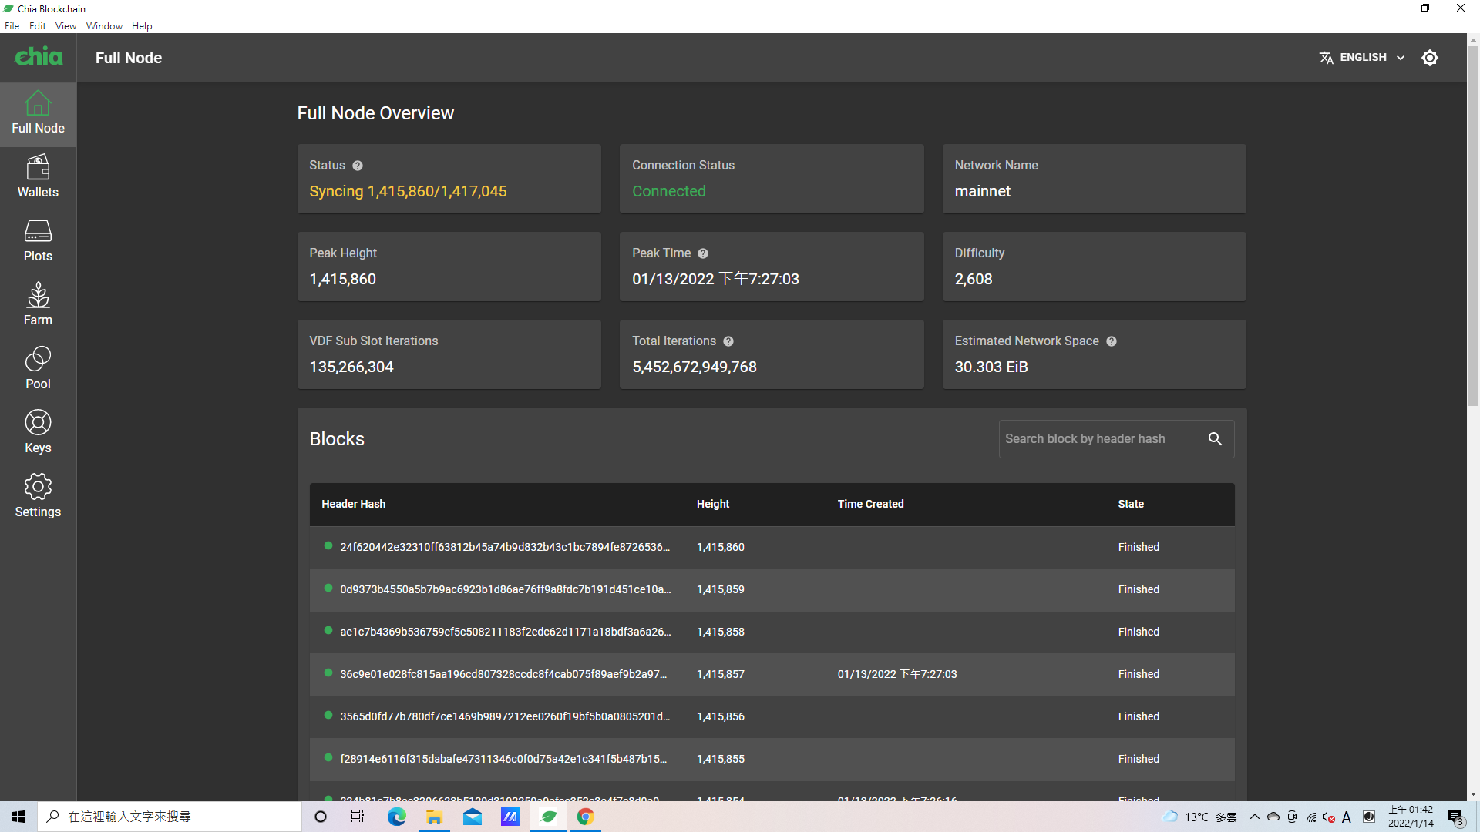
Task: Click the Difficulty value 2,608
Action: [973, 280]
